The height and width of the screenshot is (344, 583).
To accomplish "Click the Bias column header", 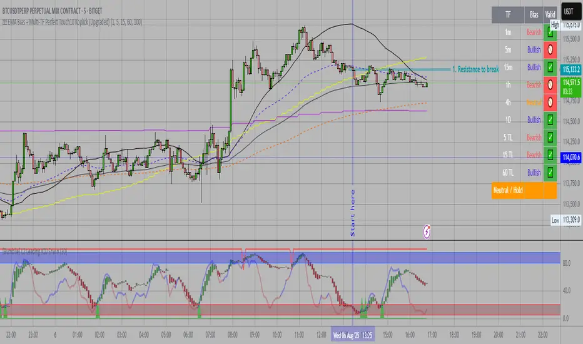I will pyautogui.click(x=534, y=14).
